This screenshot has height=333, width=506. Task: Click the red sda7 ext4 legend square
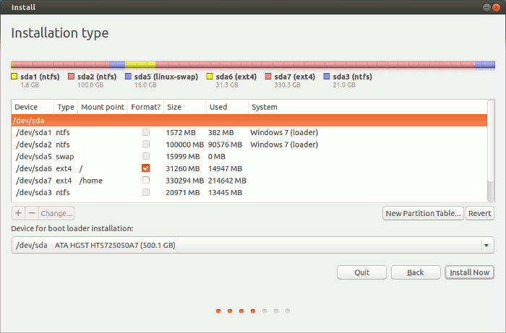coord(268,76)
